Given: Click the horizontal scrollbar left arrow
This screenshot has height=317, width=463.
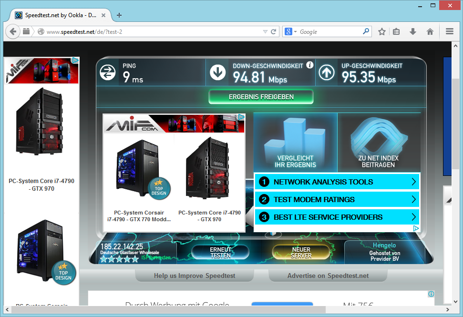Looking at the screenshot, I should point(7,310).
